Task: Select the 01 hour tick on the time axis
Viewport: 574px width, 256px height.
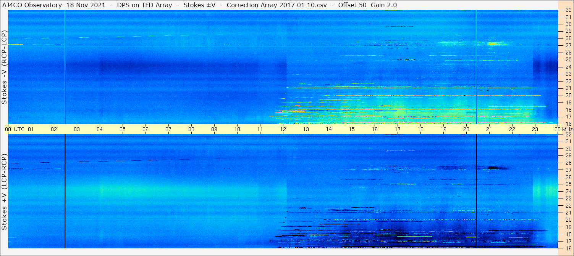Action: coord(31,129)
